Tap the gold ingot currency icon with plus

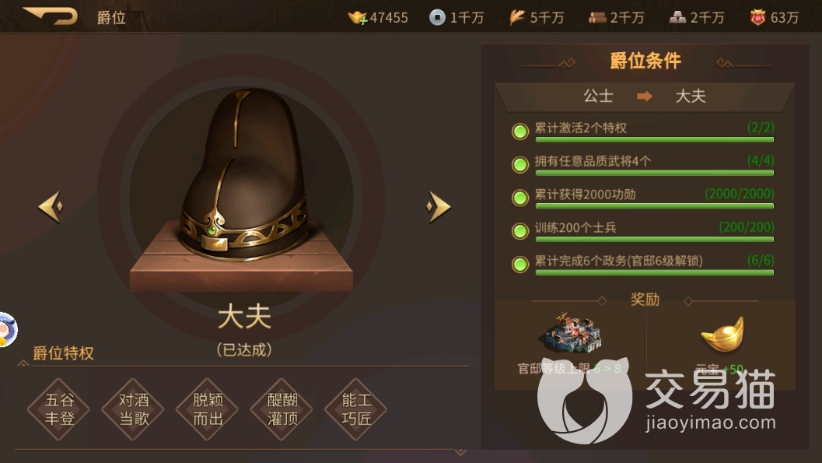tap(358, 18)
